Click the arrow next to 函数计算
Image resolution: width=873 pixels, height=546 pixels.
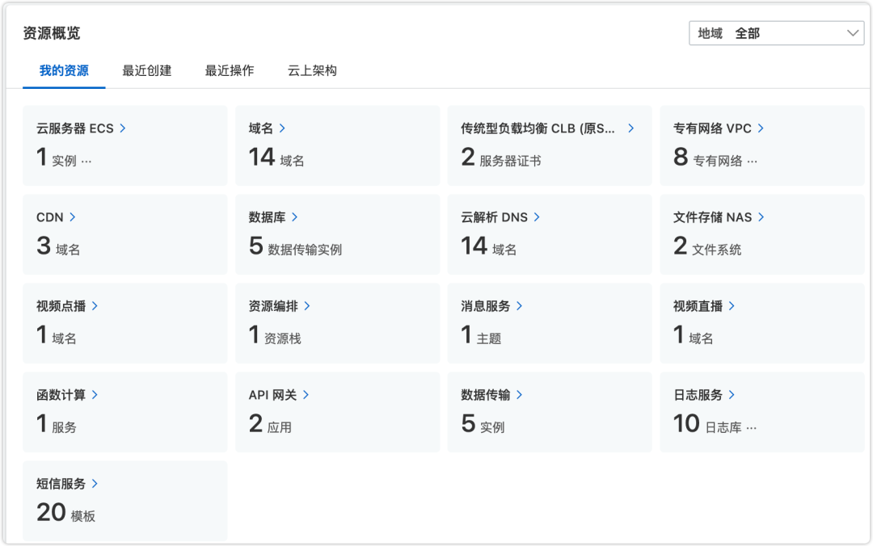click(x=95, y=395)
